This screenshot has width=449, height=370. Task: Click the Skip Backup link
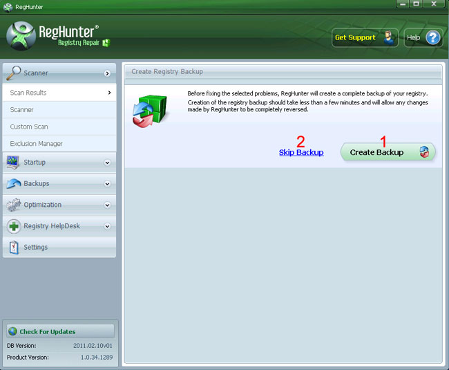[x=300, y=152]
